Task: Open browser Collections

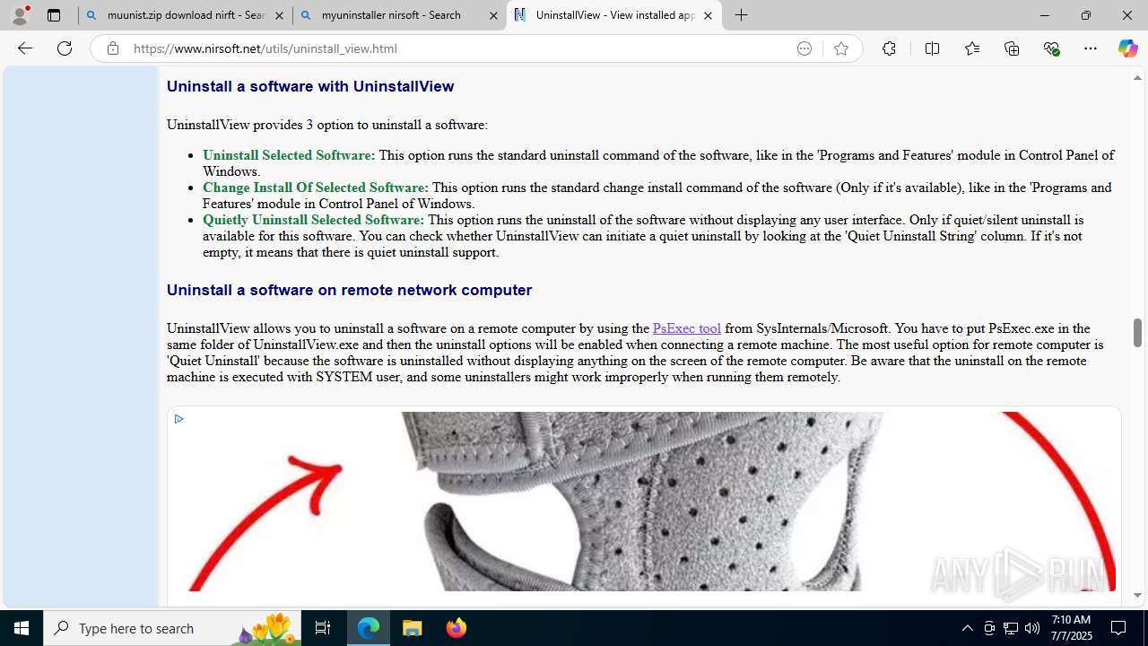Action: tap(1012, 48)
